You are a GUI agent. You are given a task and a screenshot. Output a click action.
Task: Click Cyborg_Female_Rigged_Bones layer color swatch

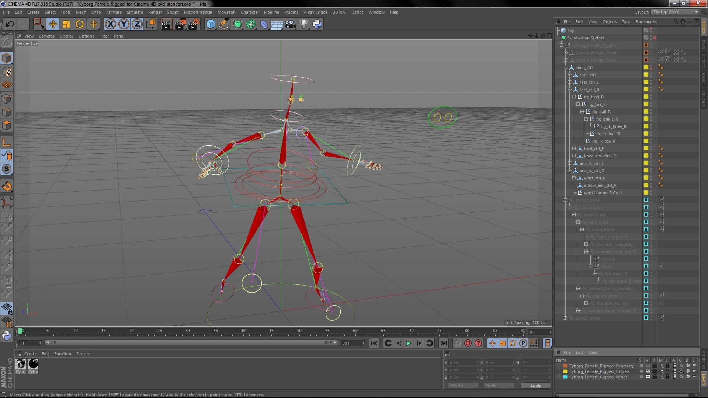click(565, 377)
